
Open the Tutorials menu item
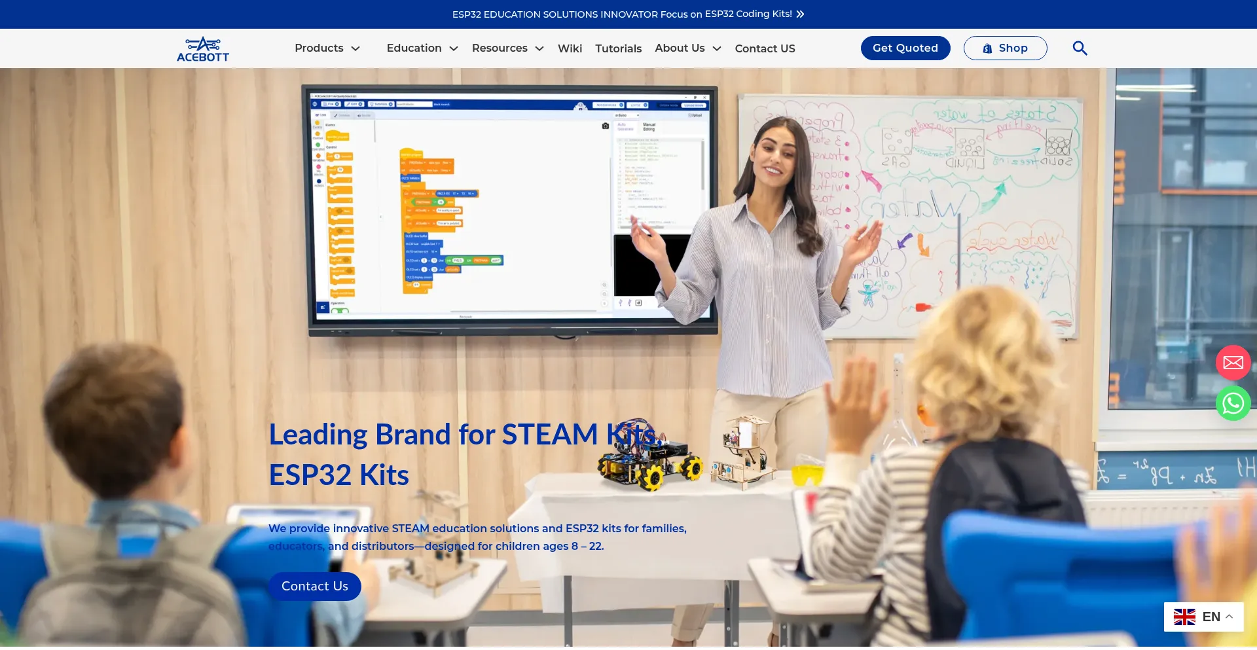[x=618, y=48]
